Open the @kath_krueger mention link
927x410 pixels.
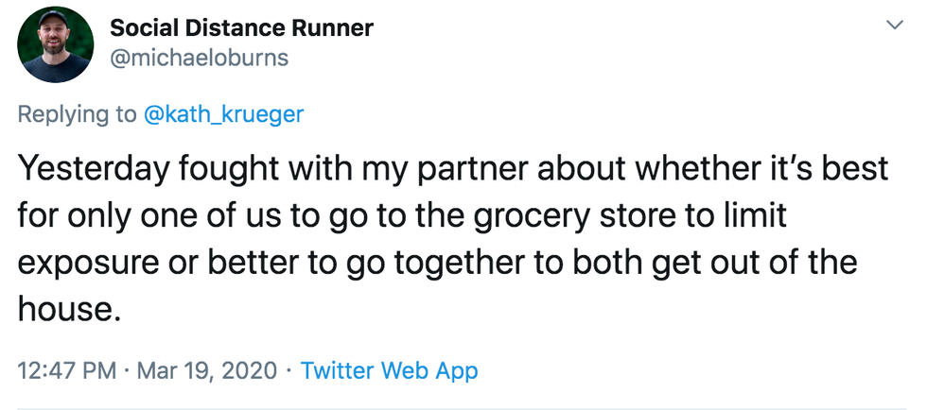click(223, 114)
